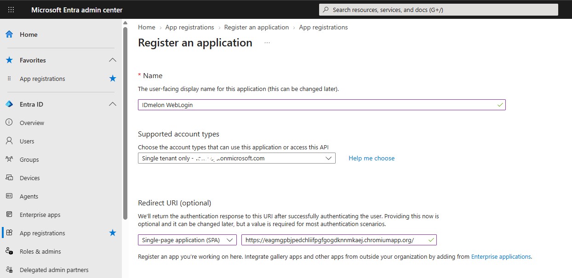Open Devices in the sidebar
Viewport: 572px width, 278px height.
pos(30,178)
